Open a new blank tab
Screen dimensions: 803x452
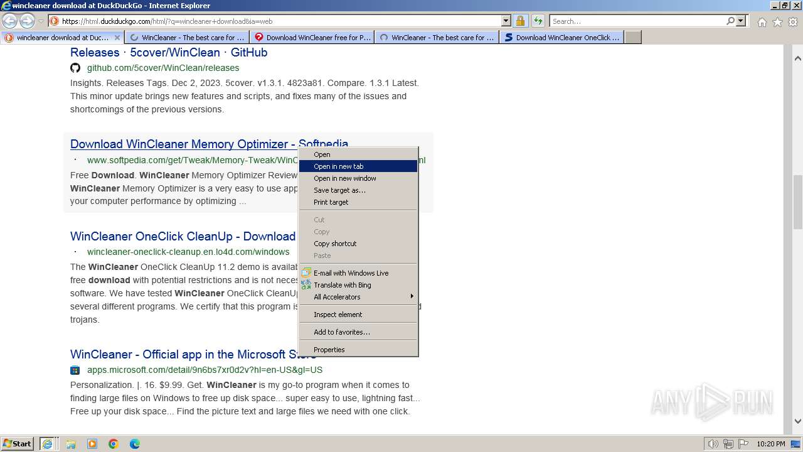pos(633,38)
